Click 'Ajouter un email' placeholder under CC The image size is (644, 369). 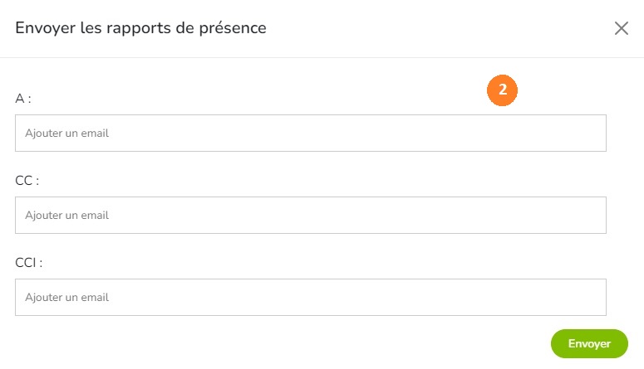67,216
